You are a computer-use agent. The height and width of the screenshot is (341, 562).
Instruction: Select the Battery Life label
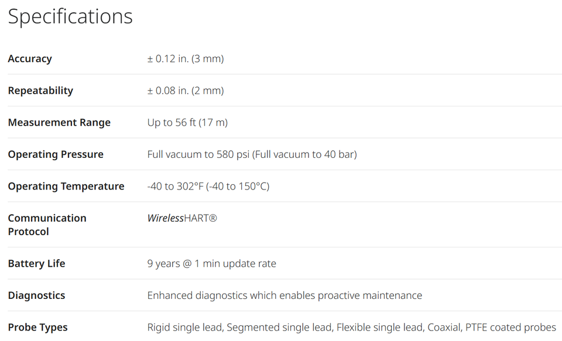click(x=36, y=264)
